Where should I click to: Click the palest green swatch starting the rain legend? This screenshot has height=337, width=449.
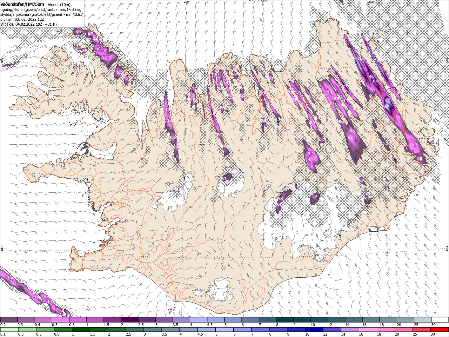9,330
